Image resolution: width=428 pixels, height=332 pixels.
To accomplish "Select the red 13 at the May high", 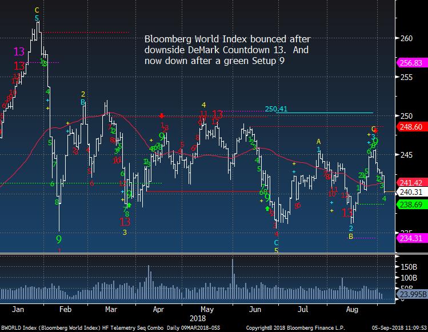I will (x=217, y=114).
